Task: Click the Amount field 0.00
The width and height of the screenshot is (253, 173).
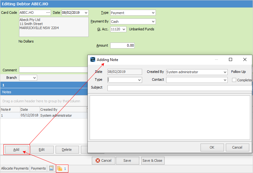Action: pyautogui.click(x=122, y=45)
